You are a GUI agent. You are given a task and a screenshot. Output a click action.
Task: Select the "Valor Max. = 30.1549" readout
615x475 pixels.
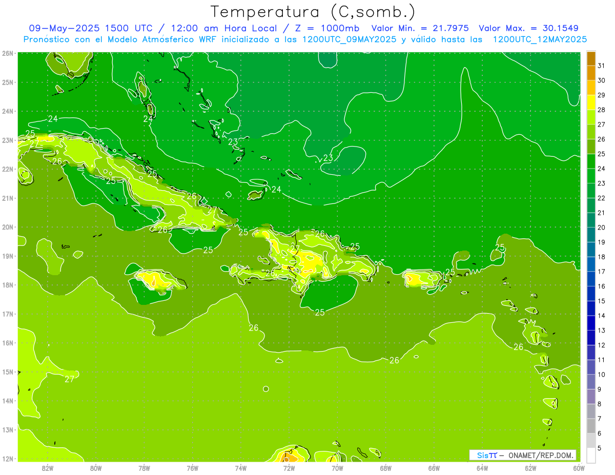click(529, 28)
